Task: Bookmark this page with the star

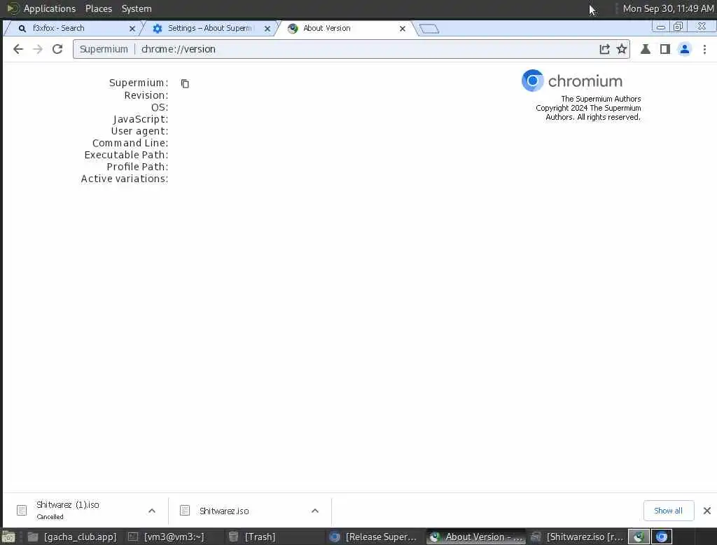Action: tap(622, 49)
